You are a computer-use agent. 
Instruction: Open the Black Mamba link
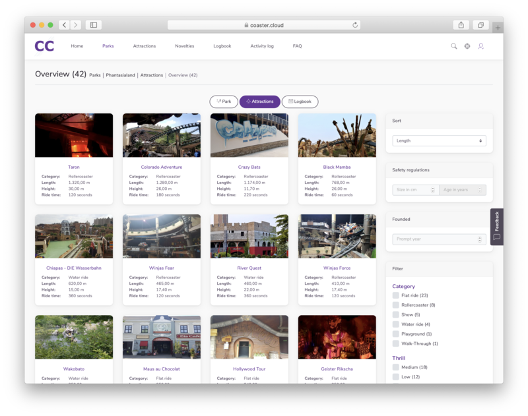coord(337,167)
